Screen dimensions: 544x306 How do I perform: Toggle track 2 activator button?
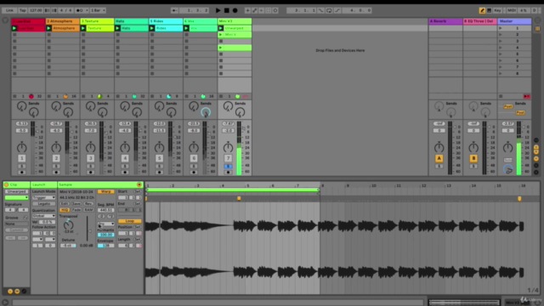[x=56, y=158]
